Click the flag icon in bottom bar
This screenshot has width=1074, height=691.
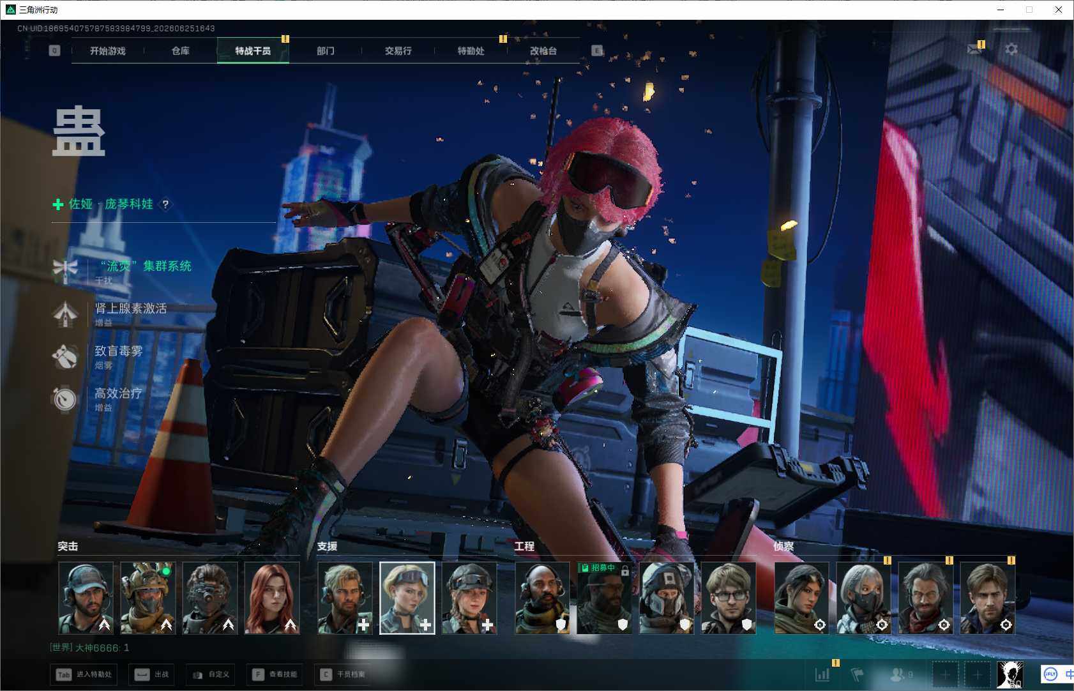[x=858, y=674]
